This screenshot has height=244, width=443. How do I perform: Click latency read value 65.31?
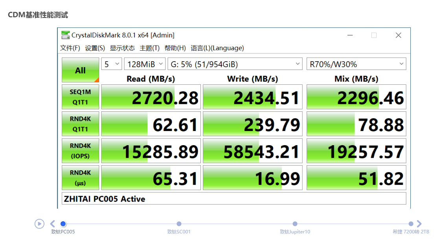click(151, 177)
